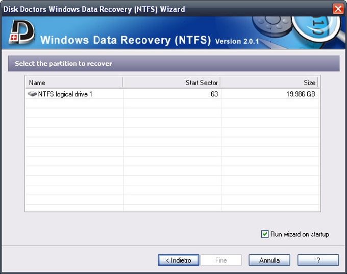Click the Annulla button to cancel
The height and width of the screenshot is (274, 347).
pos(269,260)
